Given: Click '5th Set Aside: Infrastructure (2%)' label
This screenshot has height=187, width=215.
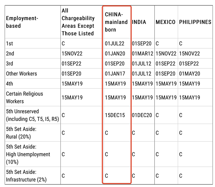Looking at the screenshot, I should (x=26, y=176).
